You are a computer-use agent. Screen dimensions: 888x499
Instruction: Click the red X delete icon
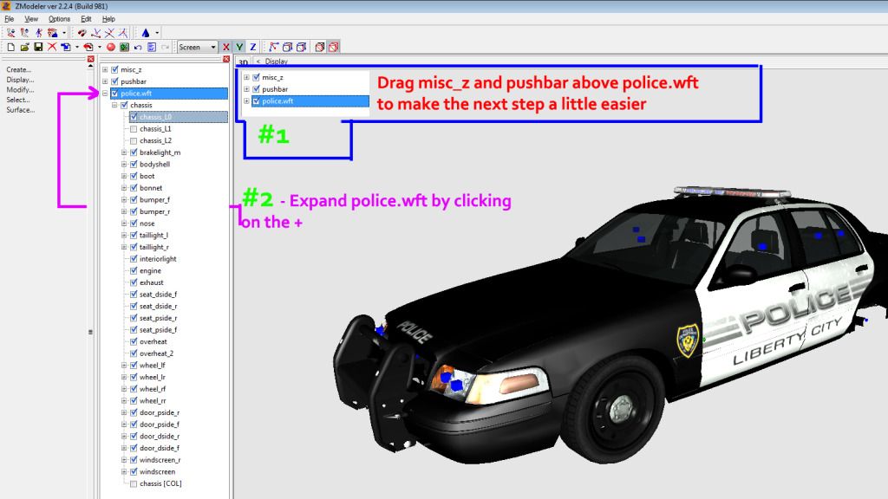(51, 47)
